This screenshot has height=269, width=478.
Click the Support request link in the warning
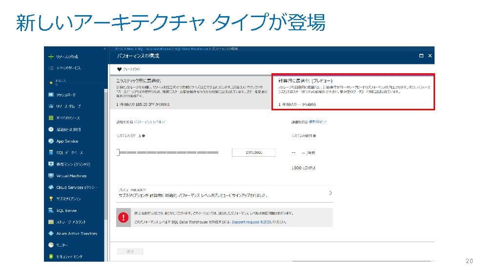(250, 222)
